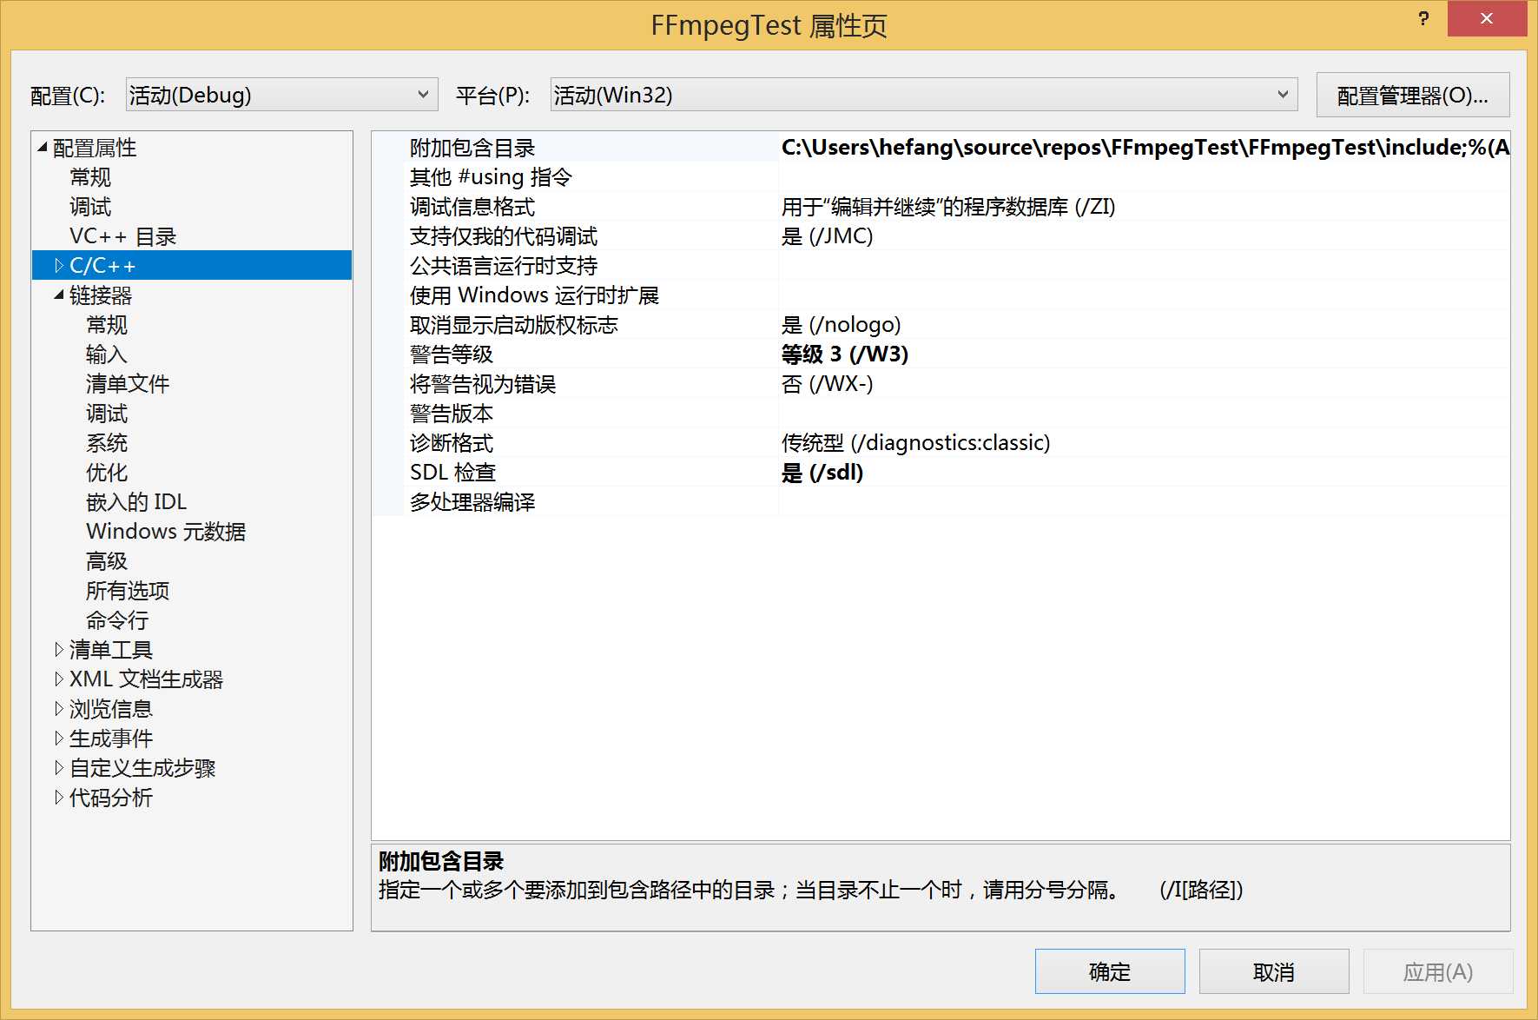Select 调试 under 配置属性
Viewport: 1538px width, 1020px height.
coord(90,207)
